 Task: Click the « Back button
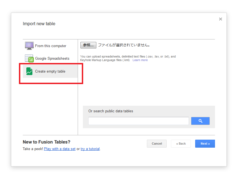coord(181,144)
